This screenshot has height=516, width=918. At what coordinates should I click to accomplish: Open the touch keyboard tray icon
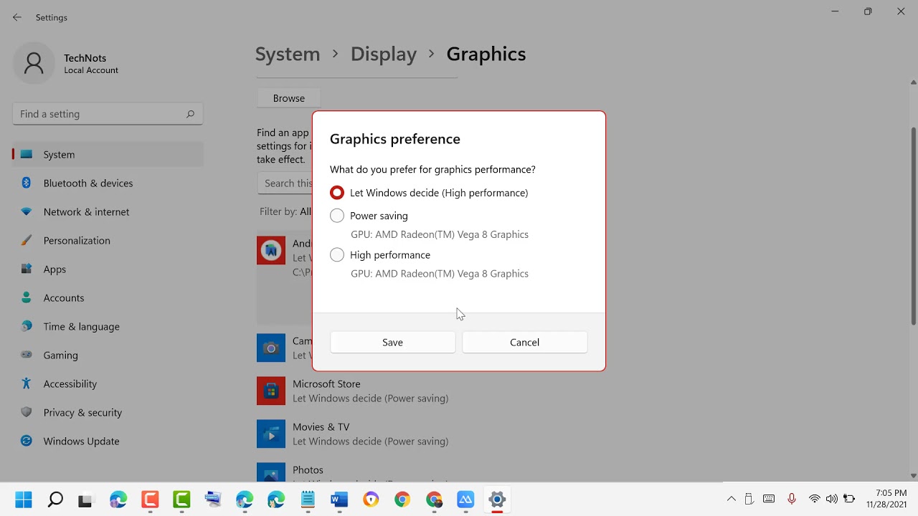tap(769, 499)
